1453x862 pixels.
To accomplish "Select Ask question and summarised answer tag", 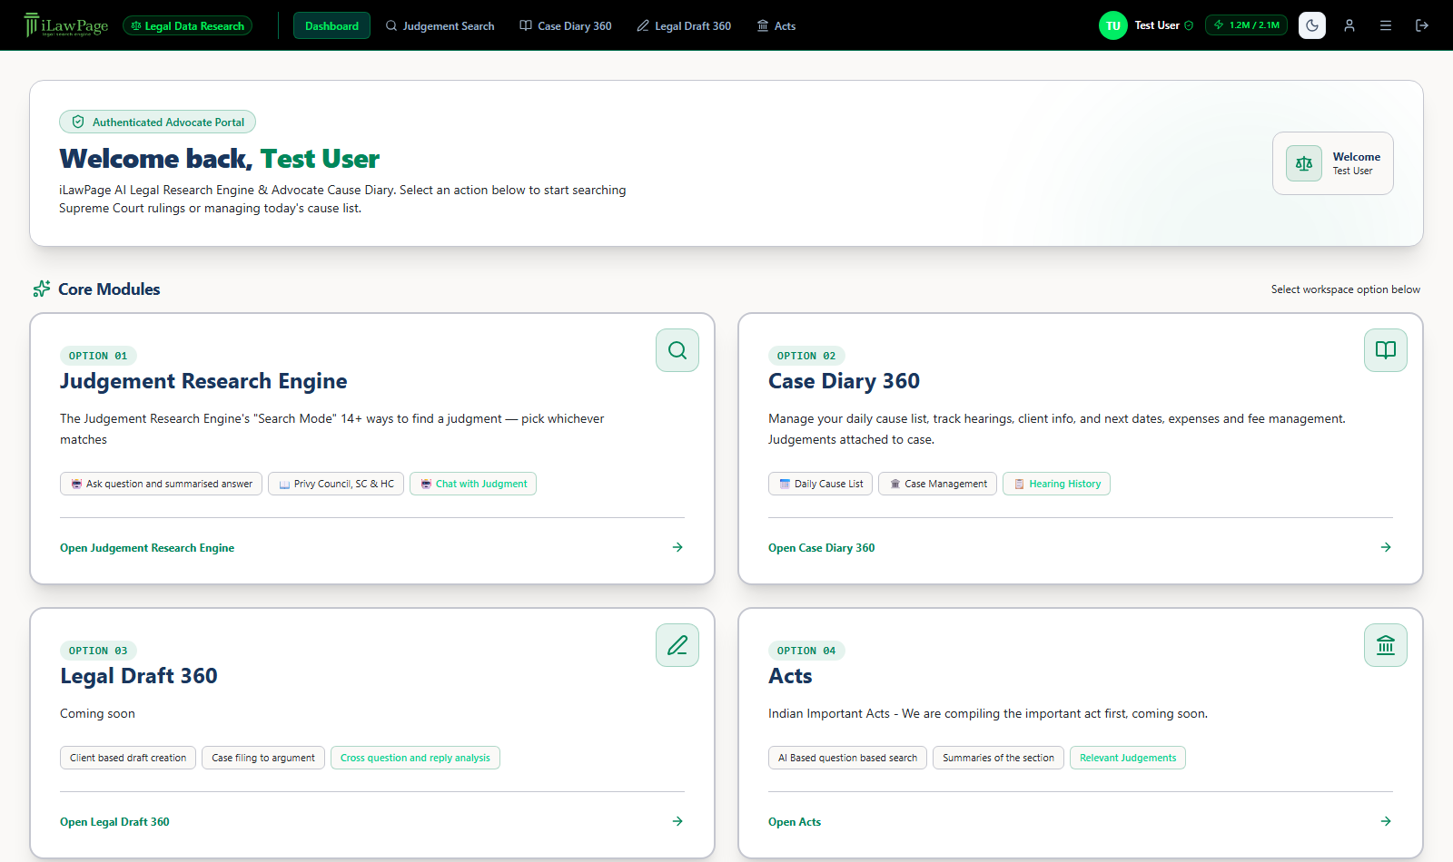I will click(162, 484).
